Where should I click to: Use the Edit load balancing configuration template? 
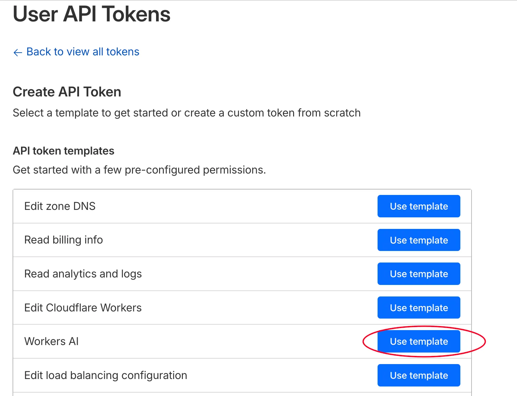(419, 375)
